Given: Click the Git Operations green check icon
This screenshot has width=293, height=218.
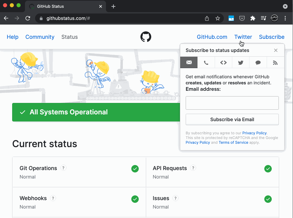Looking at the screenshot, I should click(135, 169).
